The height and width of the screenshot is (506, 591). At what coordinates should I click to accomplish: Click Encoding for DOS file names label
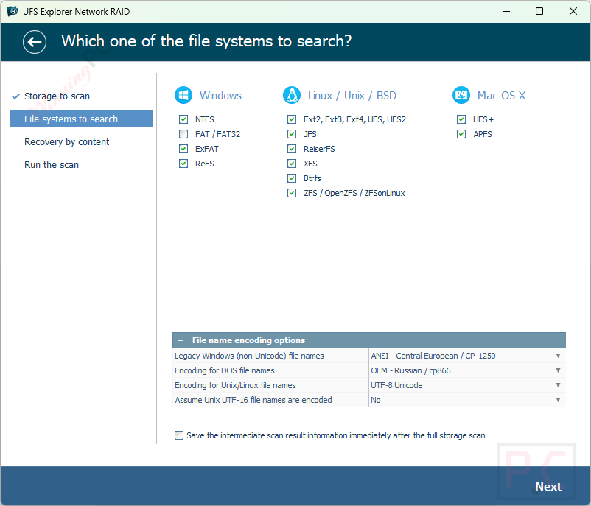pos(225,370)
